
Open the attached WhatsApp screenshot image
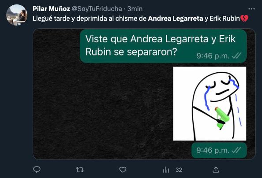point(144,94)
